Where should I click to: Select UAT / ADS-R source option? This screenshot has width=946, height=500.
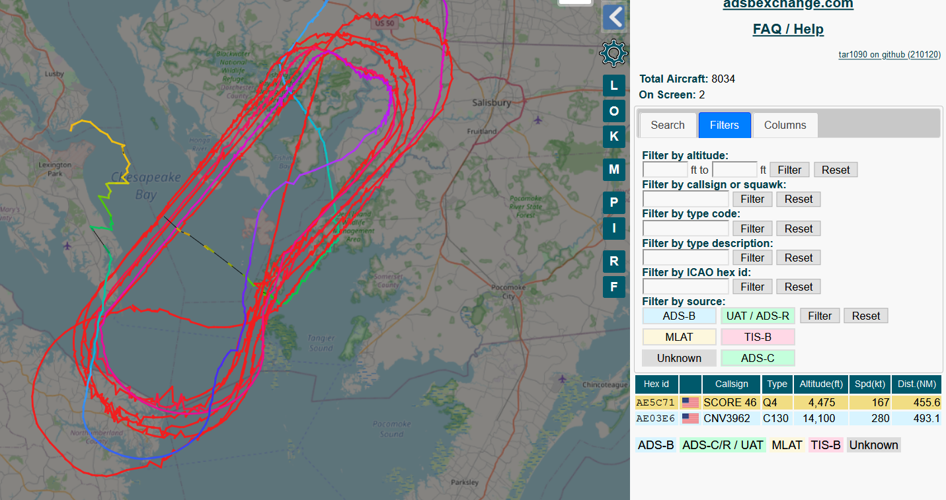tap(758, 316)
